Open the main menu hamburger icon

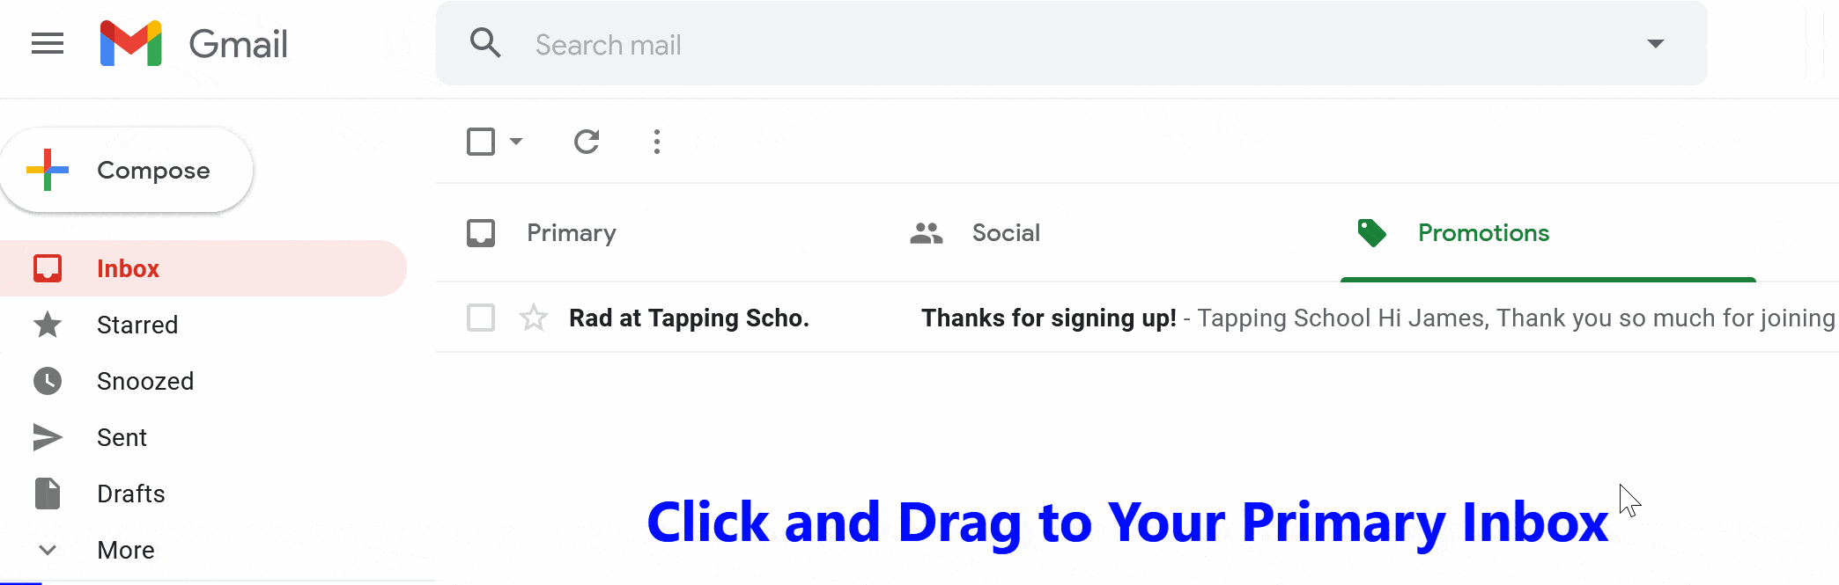pos(48,43)
